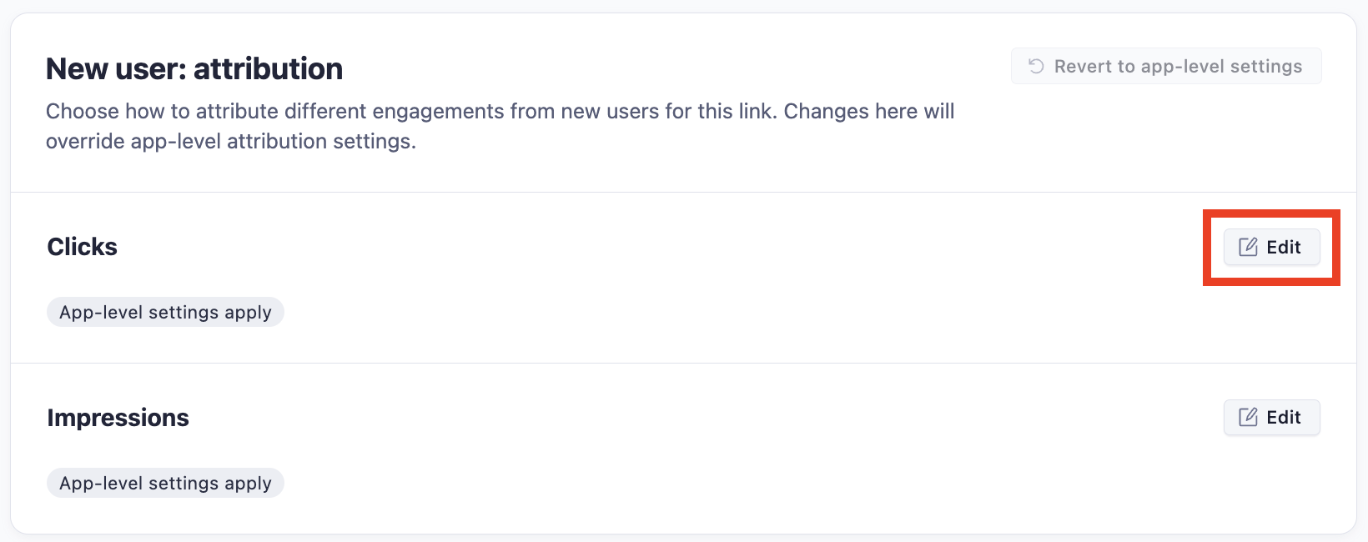
Task: Click the Edit label in the Clicks row
Action: point(1284,247)
